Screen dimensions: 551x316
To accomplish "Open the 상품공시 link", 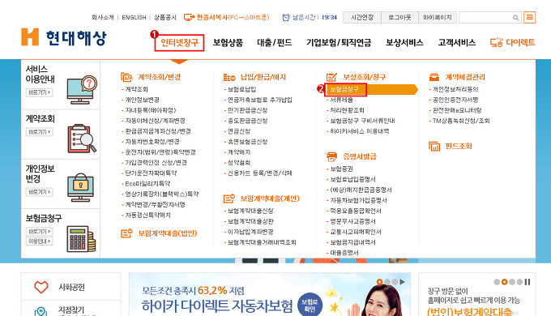I will click(164, 17).
